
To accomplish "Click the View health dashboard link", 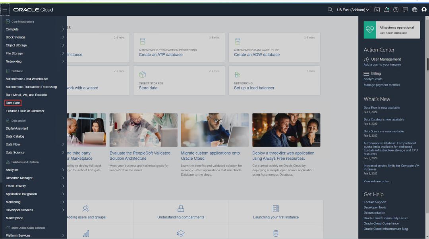I will click(393, 33).
